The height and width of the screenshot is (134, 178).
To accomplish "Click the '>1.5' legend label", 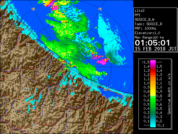I will click(x=146, y=62).
